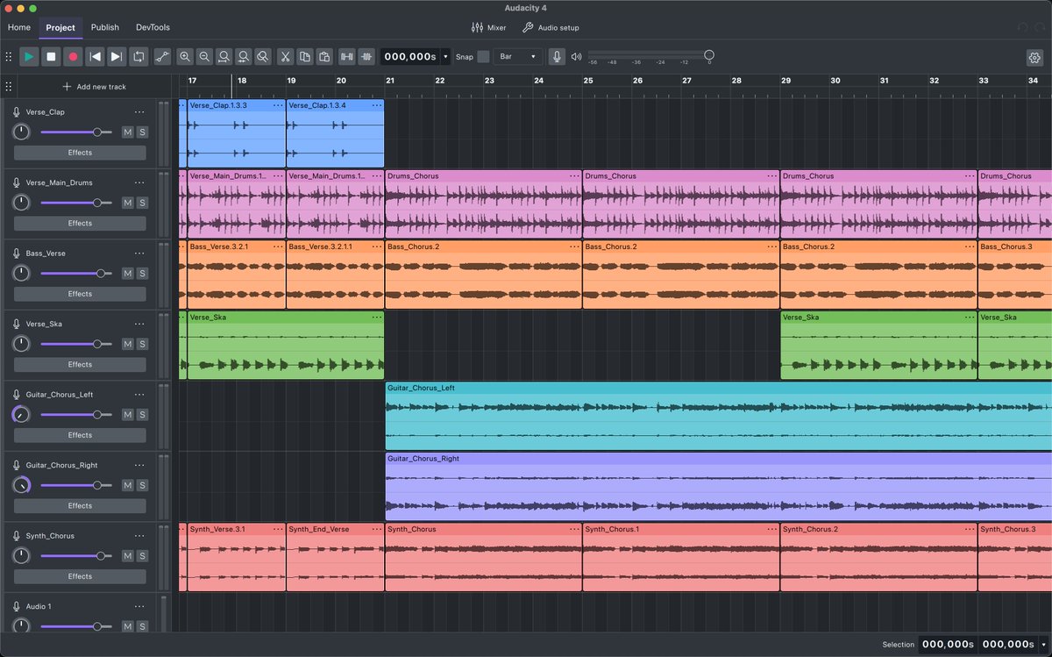
Task: Open the Verse_Ska track options menu
Action: pyautogui.click(x=139, y=324)
